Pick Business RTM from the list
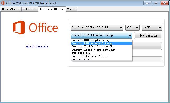 [102, 53]
